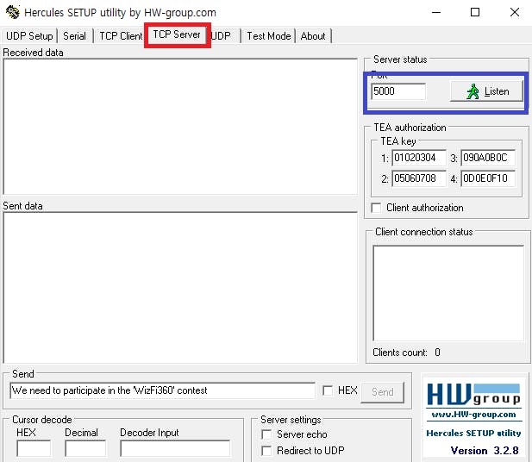Switch to the Test Mode tab
This screenshot has height=462, width=532.
click(x=269, y=36)
